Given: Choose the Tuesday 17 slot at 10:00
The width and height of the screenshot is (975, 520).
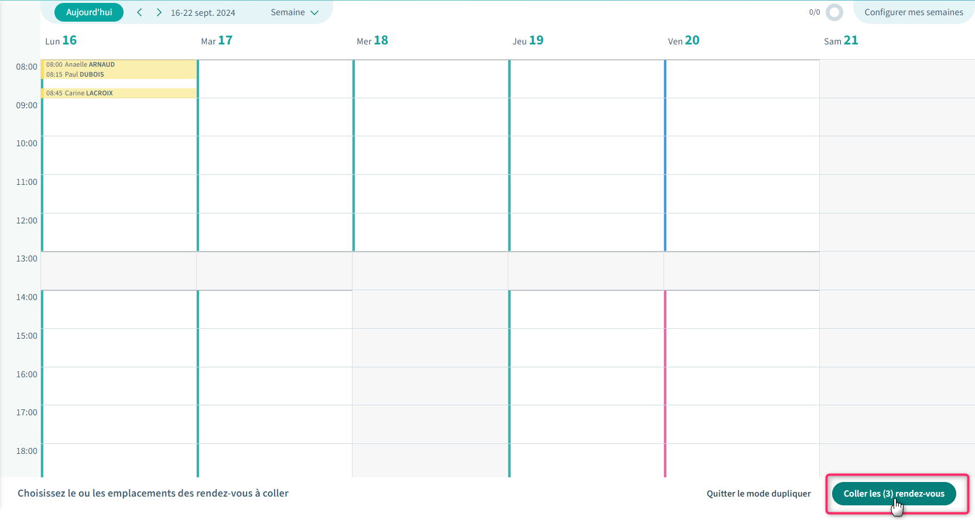Looking at the screenshot, I should click(x=275, y=155).
